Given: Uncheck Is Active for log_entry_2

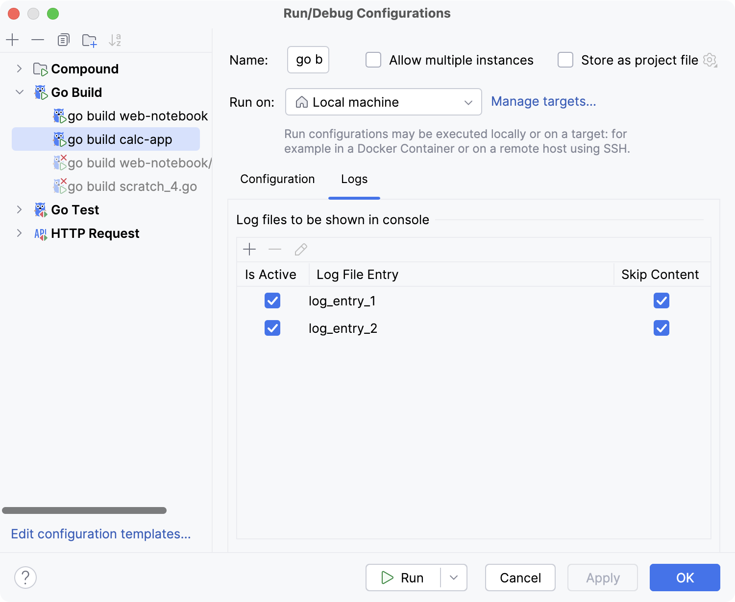Looking at the screenshot, I should [x=272, y=328].
